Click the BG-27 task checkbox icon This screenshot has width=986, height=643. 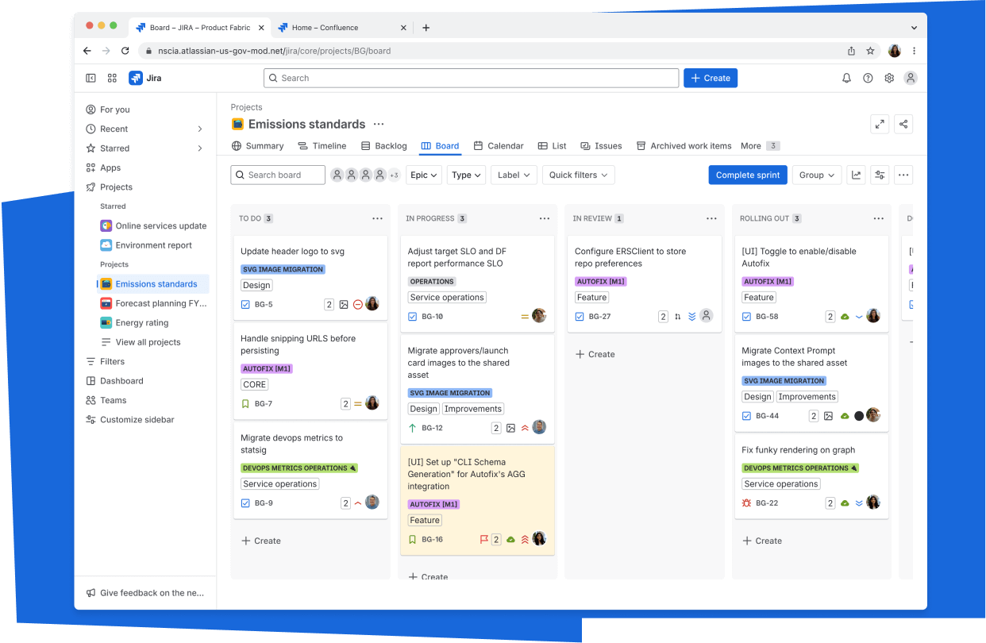click(x=580, y=316)
